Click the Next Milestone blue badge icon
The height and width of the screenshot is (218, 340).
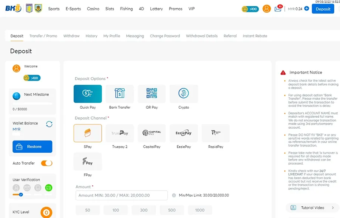pyautogui.click(x=17, y=96)
